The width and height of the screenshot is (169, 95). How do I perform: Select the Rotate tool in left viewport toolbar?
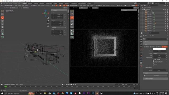(2, 21)
